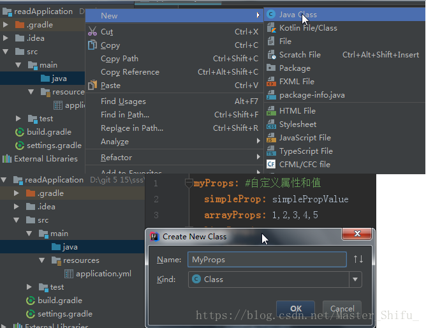The width and height of the screenshot is (426, 328).
Task: Confirm with the OK button
Action: (x=296, y=308)
